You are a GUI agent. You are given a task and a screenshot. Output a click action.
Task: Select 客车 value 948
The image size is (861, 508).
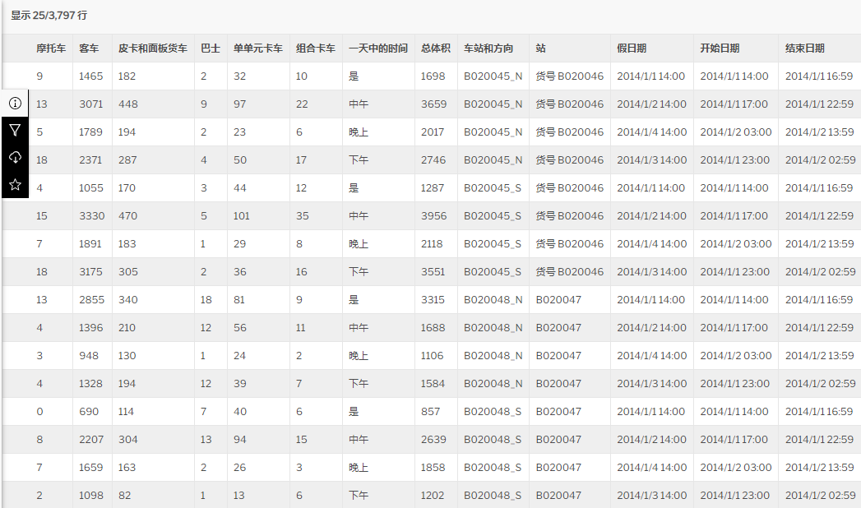[89, 356]
